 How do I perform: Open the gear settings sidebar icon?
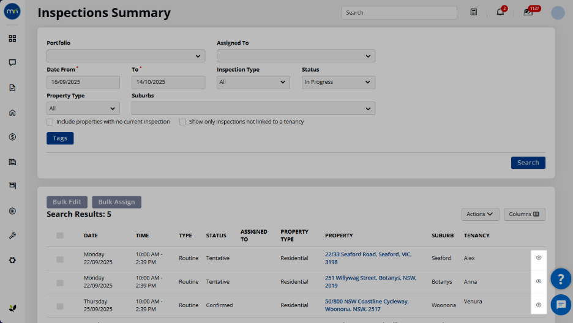pyautogui.click(x=12, y=260)
